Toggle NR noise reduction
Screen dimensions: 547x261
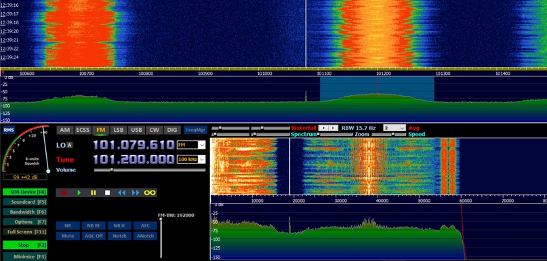pos(68,226)
